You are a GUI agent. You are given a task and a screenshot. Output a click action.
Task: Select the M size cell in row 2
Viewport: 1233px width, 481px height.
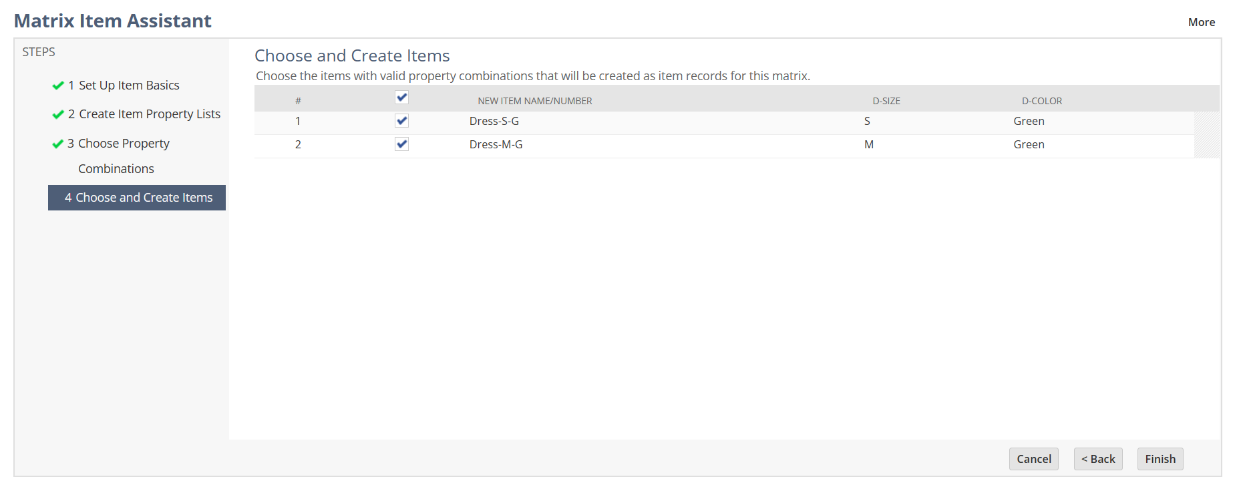click(x=869, y=144)
